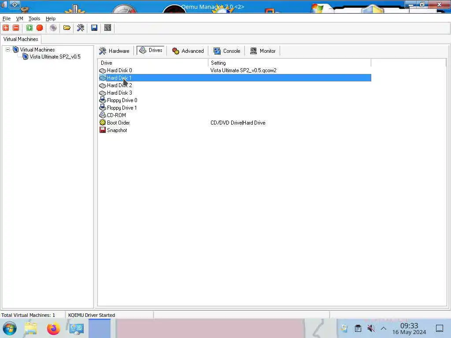This screenshot has width=451, height=338.
Task: Click the Setting column header
Action: pos(290,62)
